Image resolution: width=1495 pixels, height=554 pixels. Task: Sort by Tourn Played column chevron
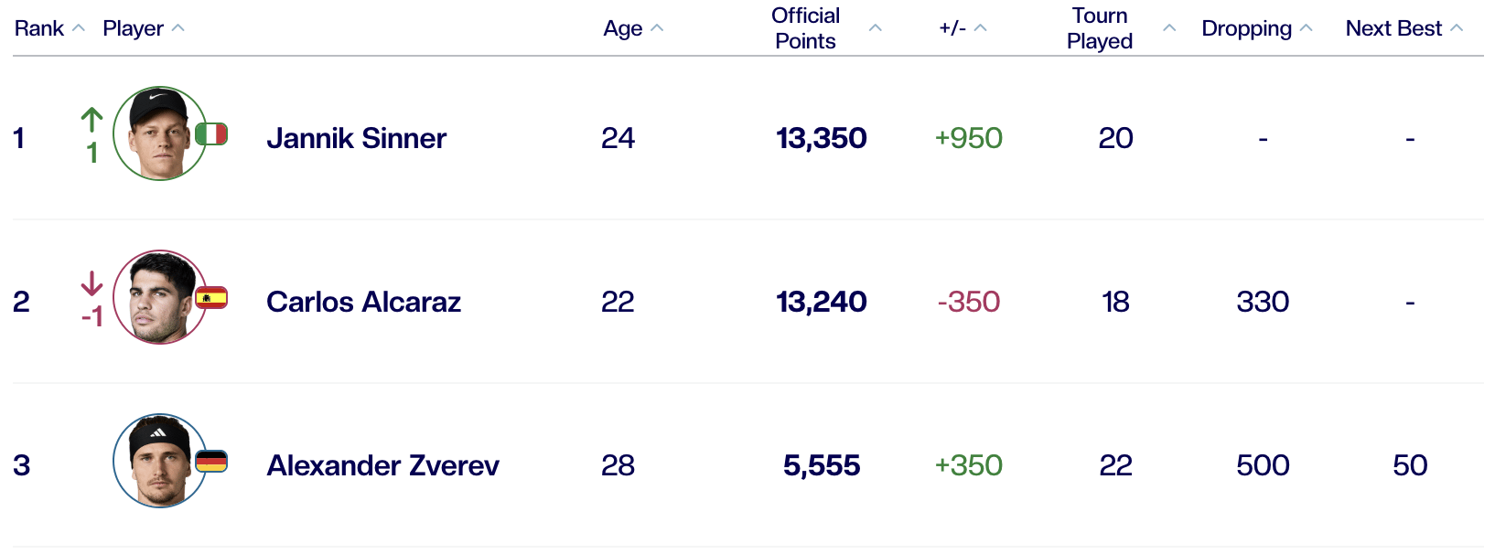pyautogui.click(x=1168, y=28)
